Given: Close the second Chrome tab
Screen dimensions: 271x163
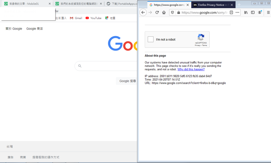Looking at the screenshot, I should [x=101, y=4].
